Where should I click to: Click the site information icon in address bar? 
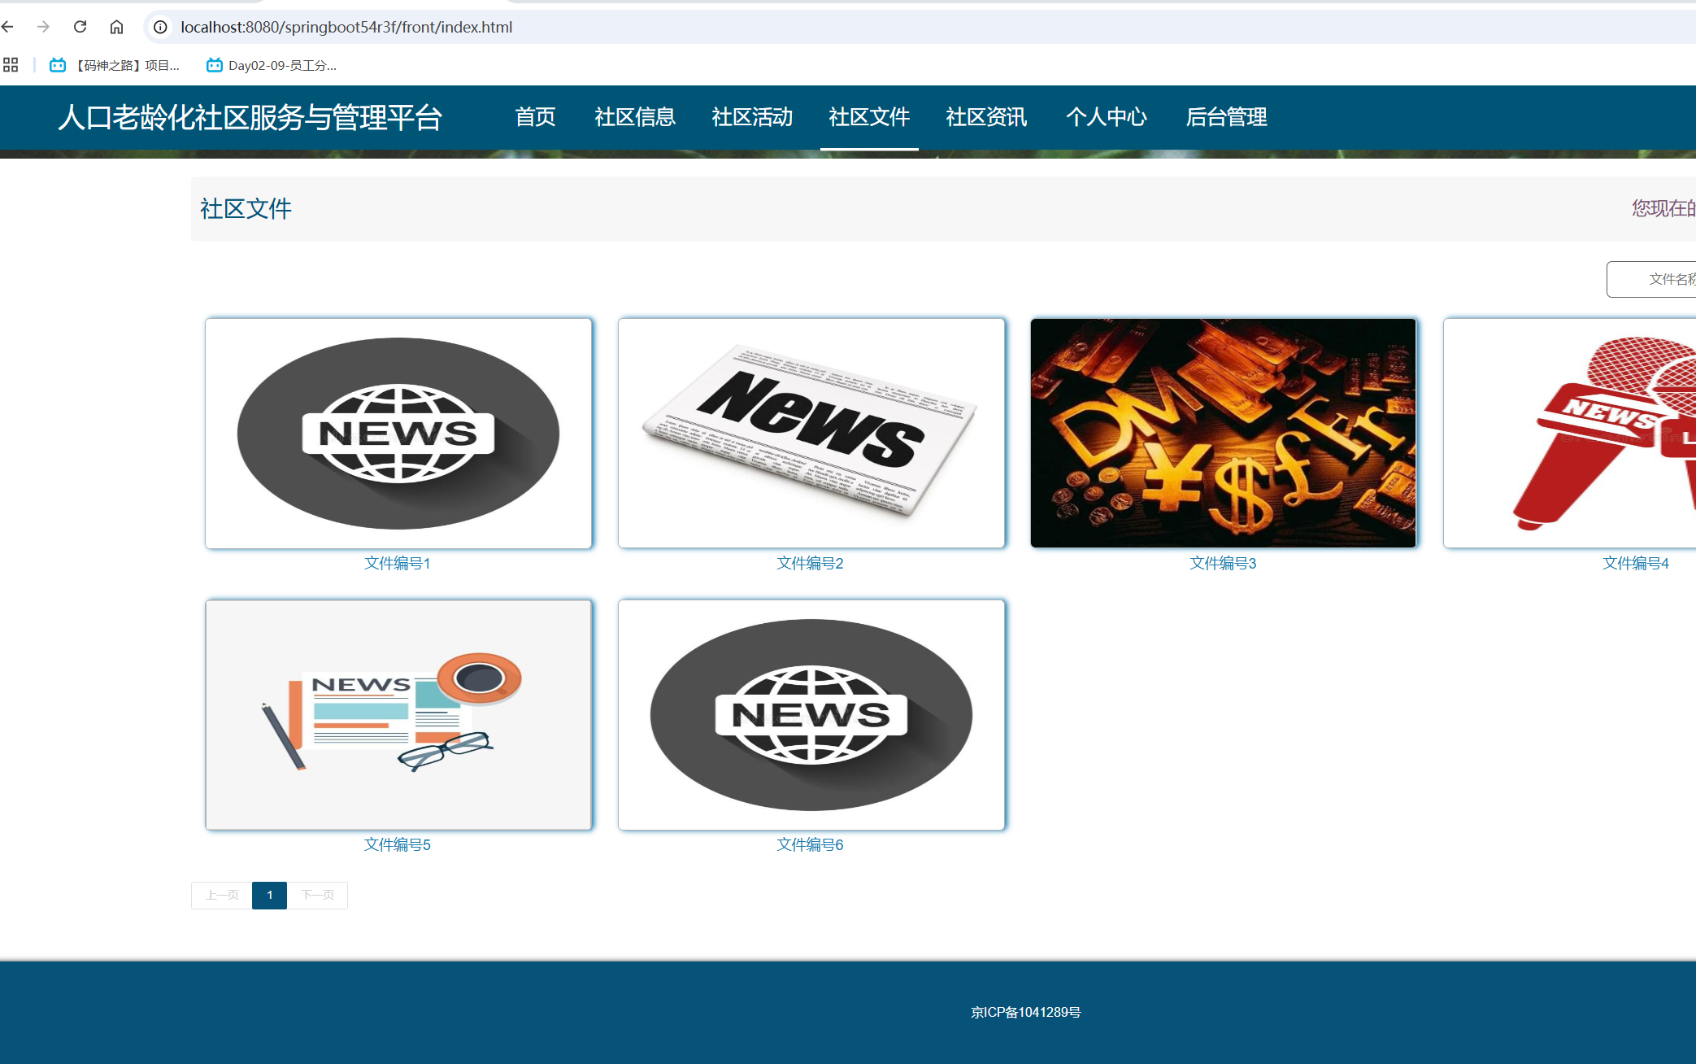pyautogui.click(x=159, y=27)
